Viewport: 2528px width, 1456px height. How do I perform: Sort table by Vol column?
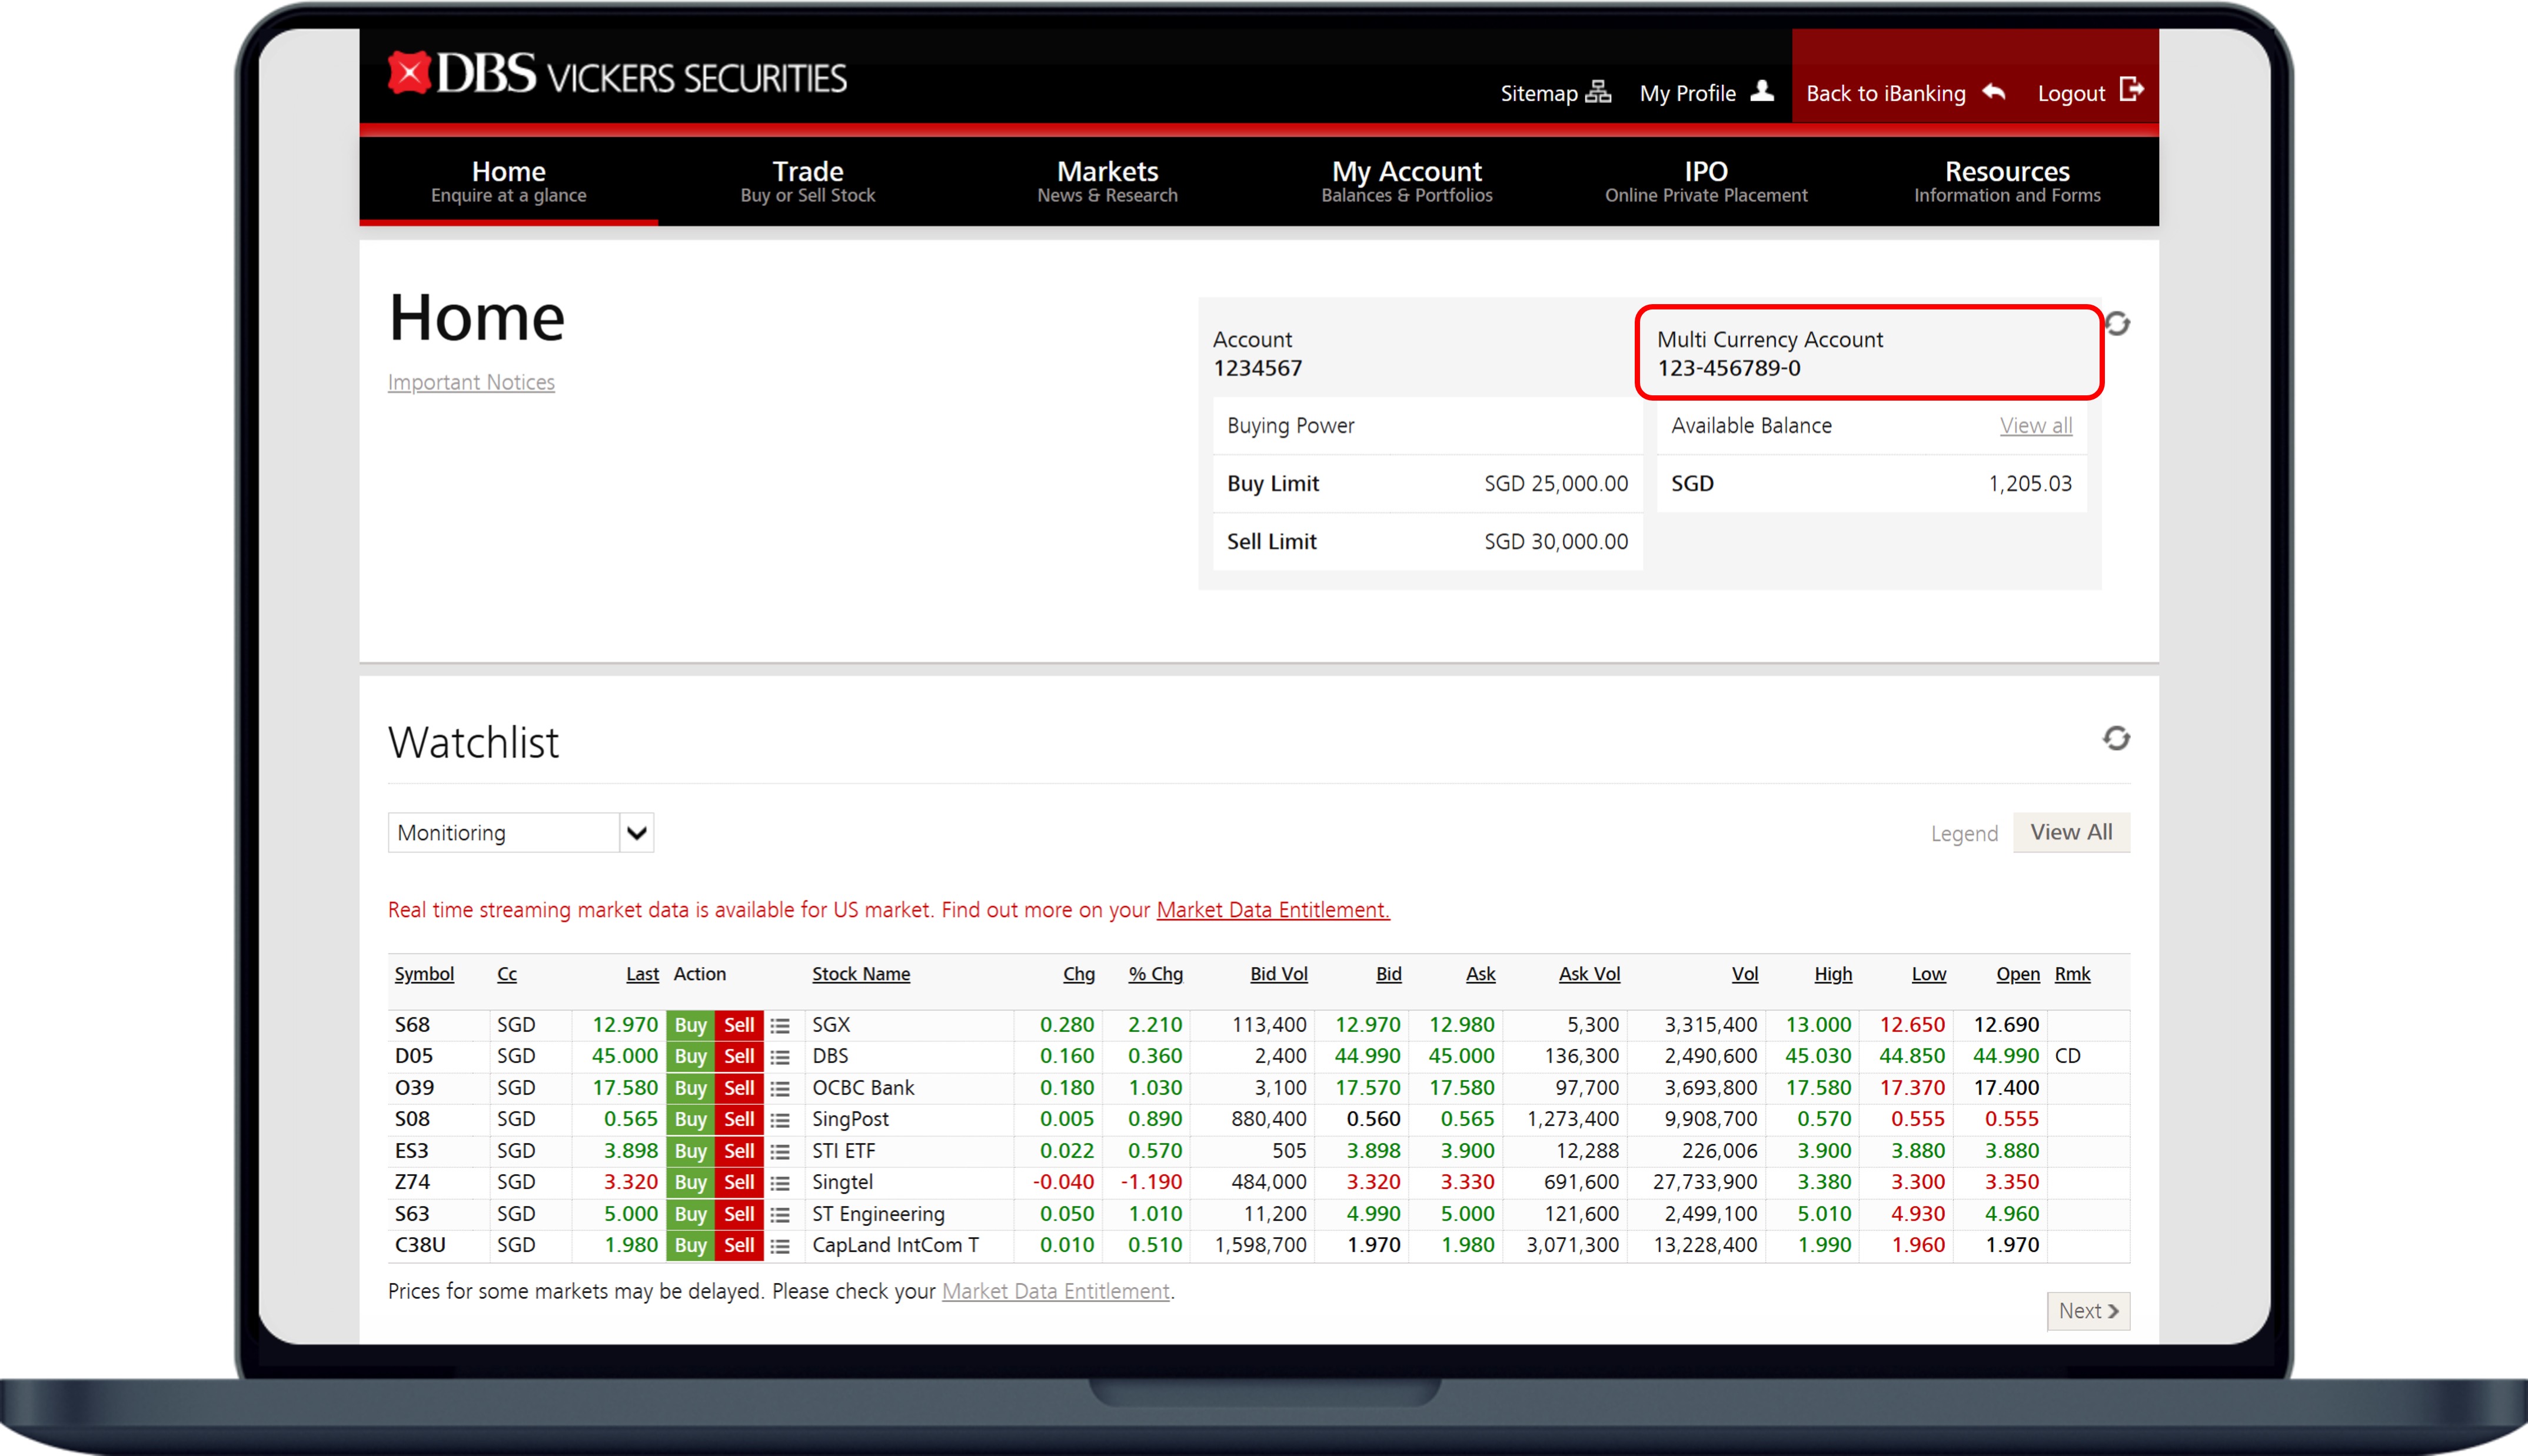pyautogui.click(x=1744, y=974)
